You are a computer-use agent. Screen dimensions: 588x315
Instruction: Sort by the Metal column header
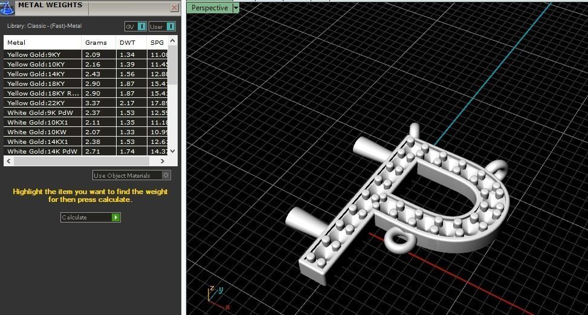tap(42, 43)
